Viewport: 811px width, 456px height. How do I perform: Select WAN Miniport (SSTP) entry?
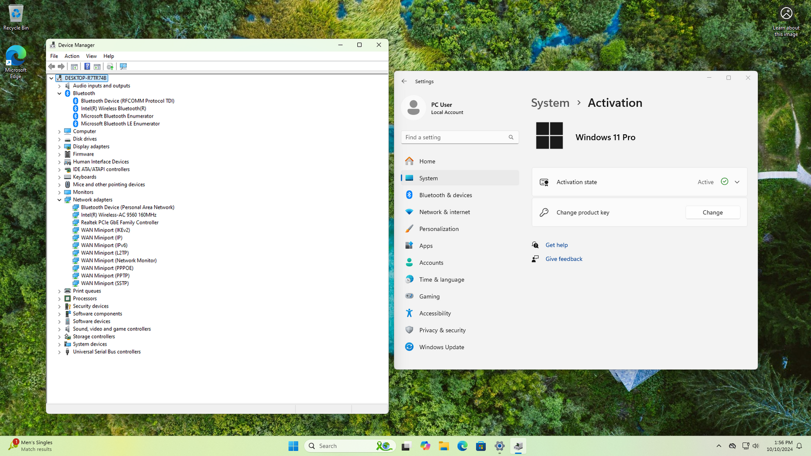(x=105, y=283)
